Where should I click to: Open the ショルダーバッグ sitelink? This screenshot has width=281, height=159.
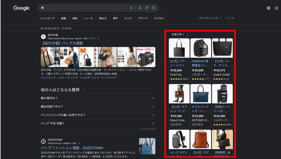pyautogui.click(x=89, y=78)
